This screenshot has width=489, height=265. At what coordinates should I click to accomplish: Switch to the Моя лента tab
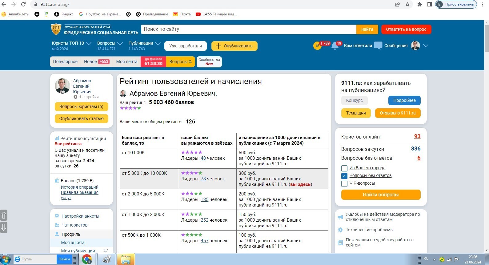[126, 62]
